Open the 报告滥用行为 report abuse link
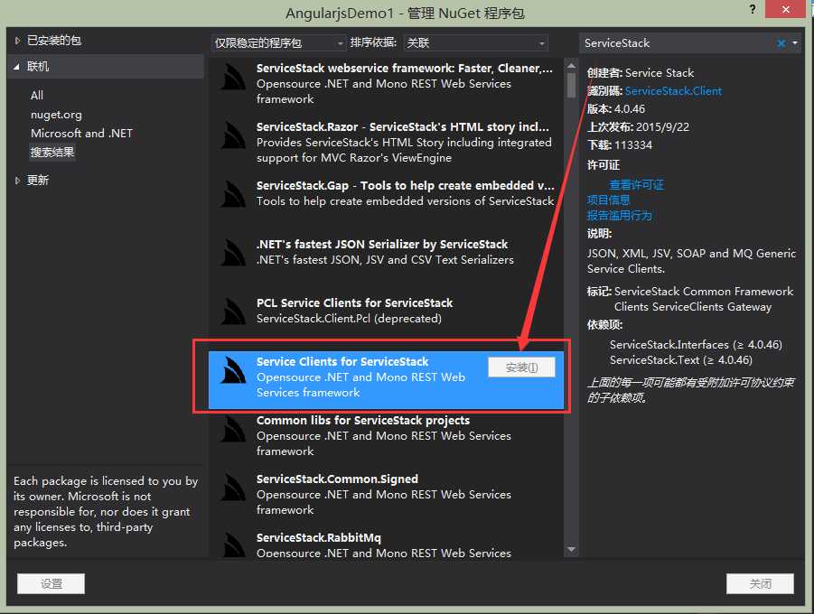The image size is (814, 614). [620, 216]
